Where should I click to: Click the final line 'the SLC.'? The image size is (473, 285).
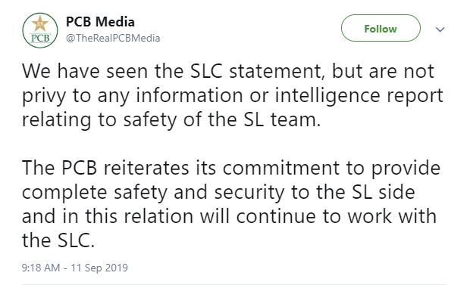click(58, 240)
